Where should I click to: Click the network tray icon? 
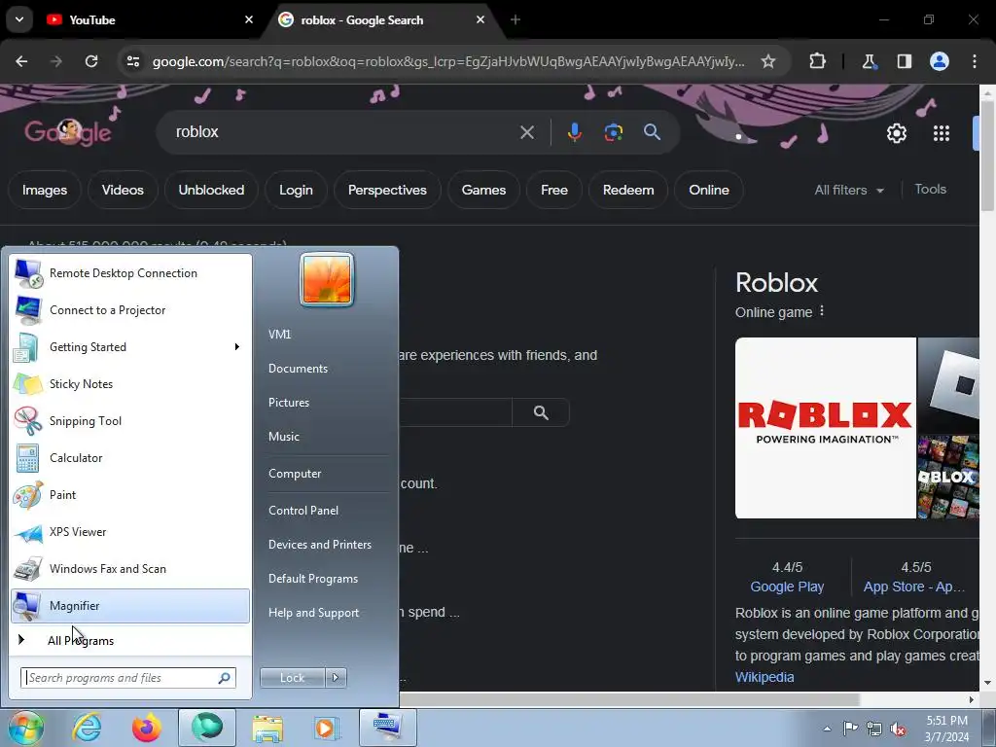click(x=874, y=729)
